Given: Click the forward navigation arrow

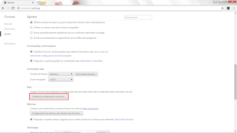Looking at the screenshot, I should click(x=8, y=8).
